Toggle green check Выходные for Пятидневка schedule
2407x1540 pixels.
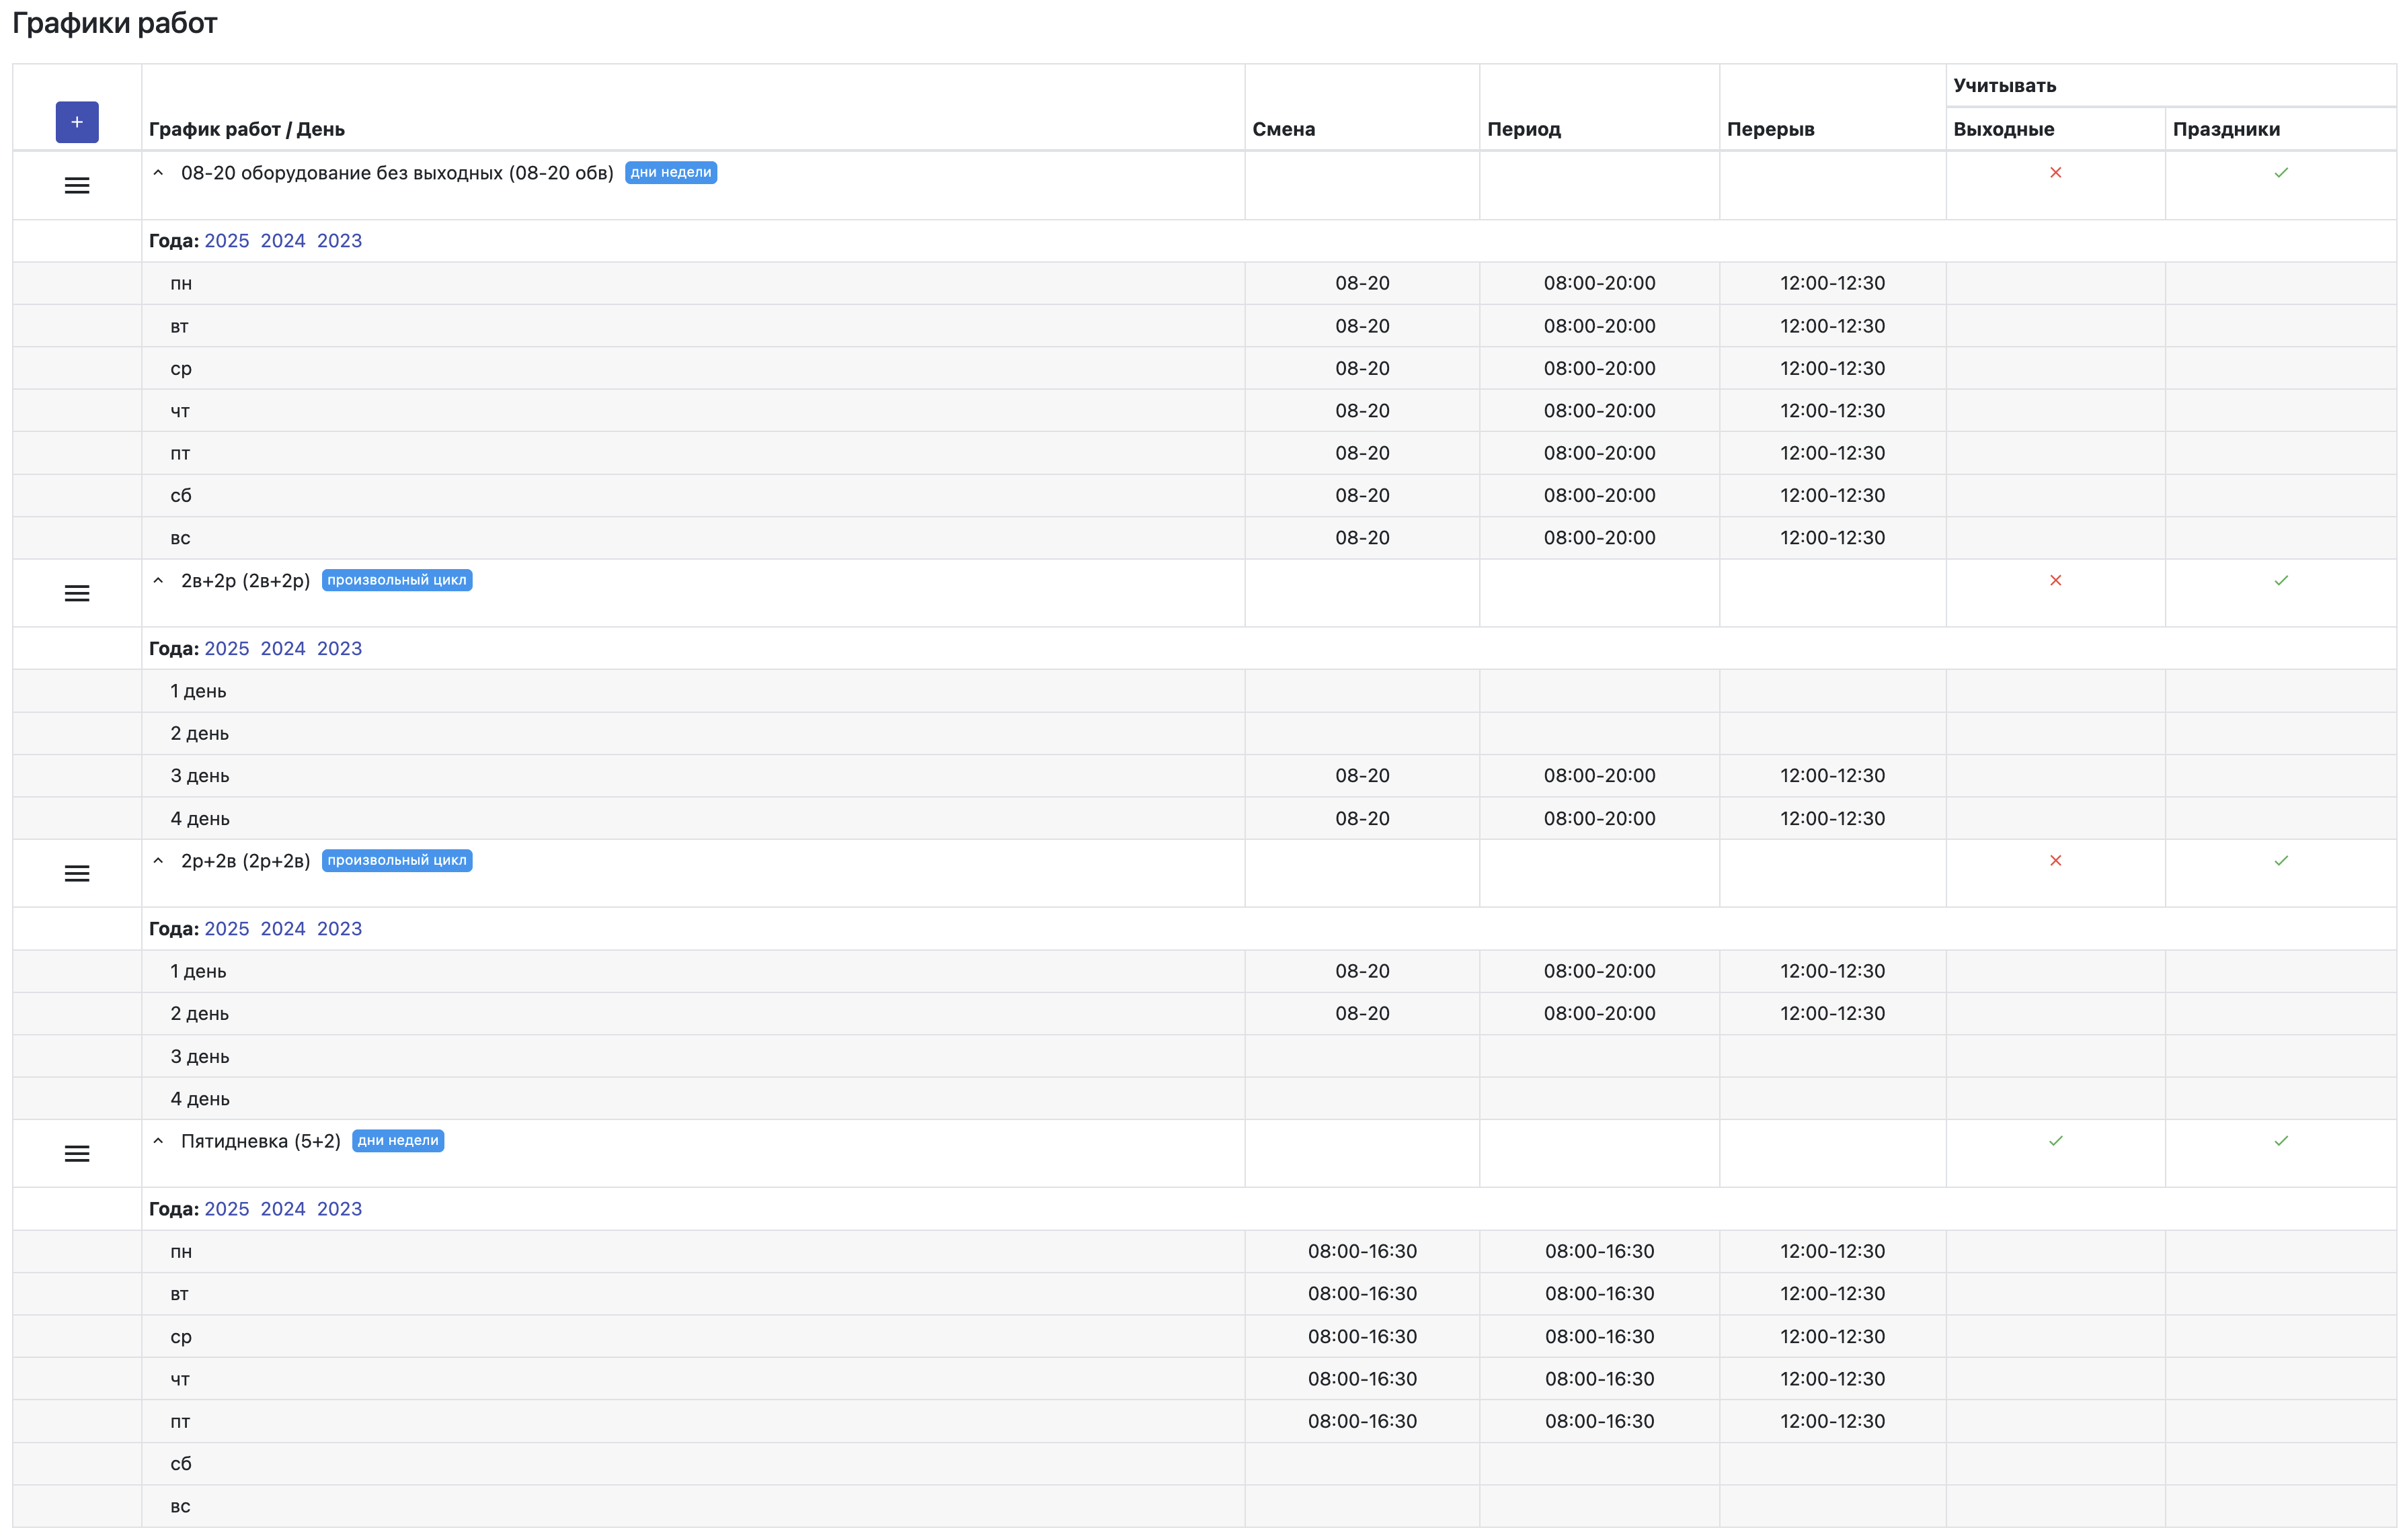tap(2055, 1141)
